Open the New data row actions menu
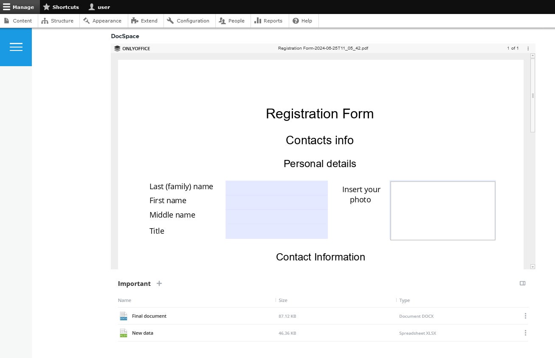Screen dimensions: 555x358 pos(525,333)
